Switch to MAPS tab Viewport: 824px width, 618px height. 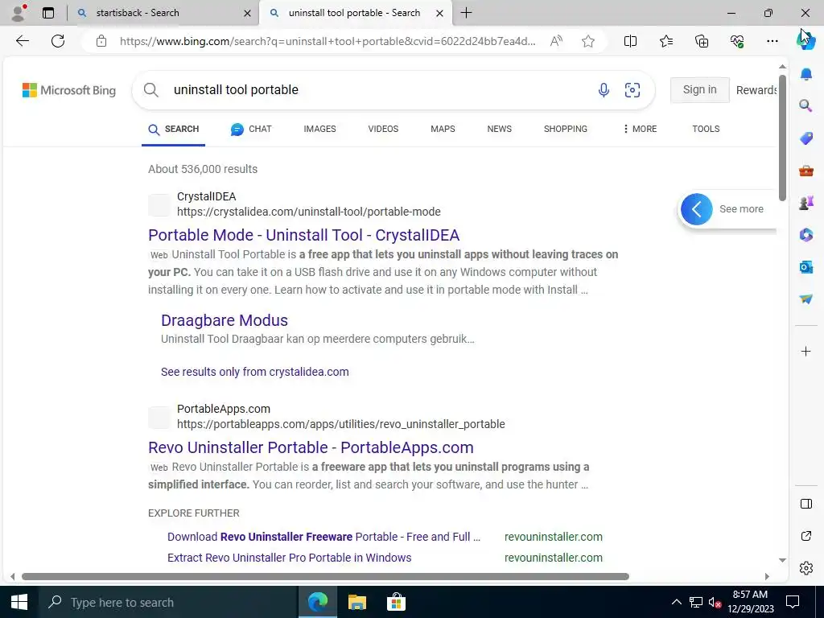[x=443, y=130]
